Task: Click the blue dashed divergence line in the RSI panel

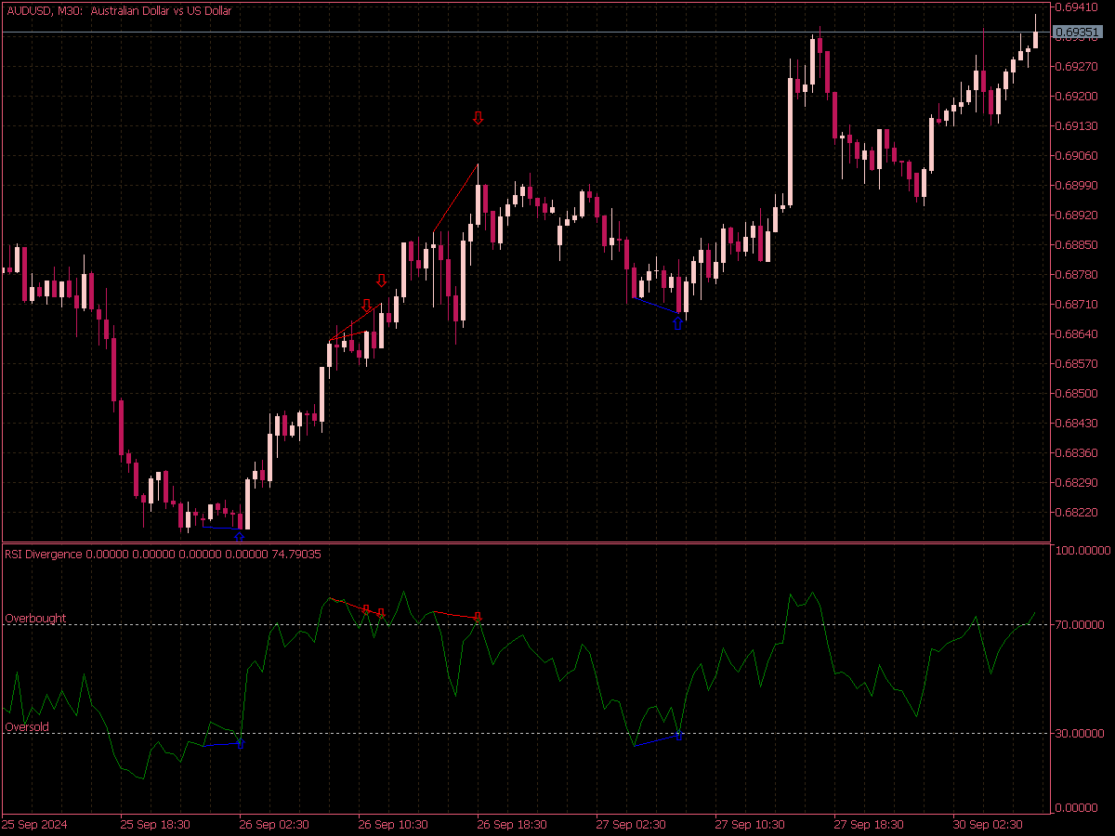Action: tap(655, 740)
